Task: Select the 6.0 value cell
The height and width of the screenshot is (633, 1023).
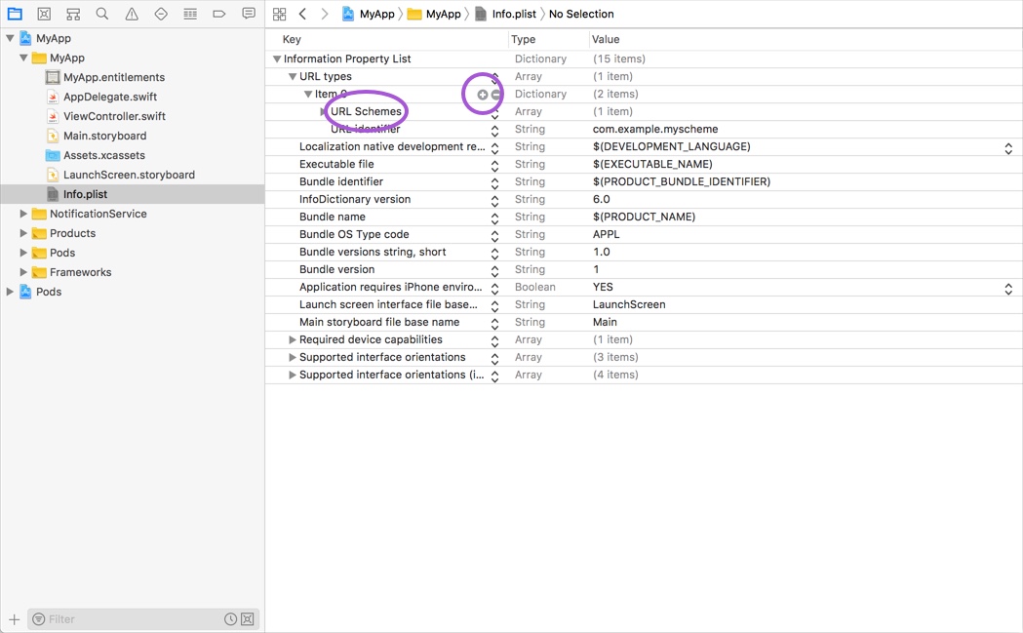Action: (602, 200)
